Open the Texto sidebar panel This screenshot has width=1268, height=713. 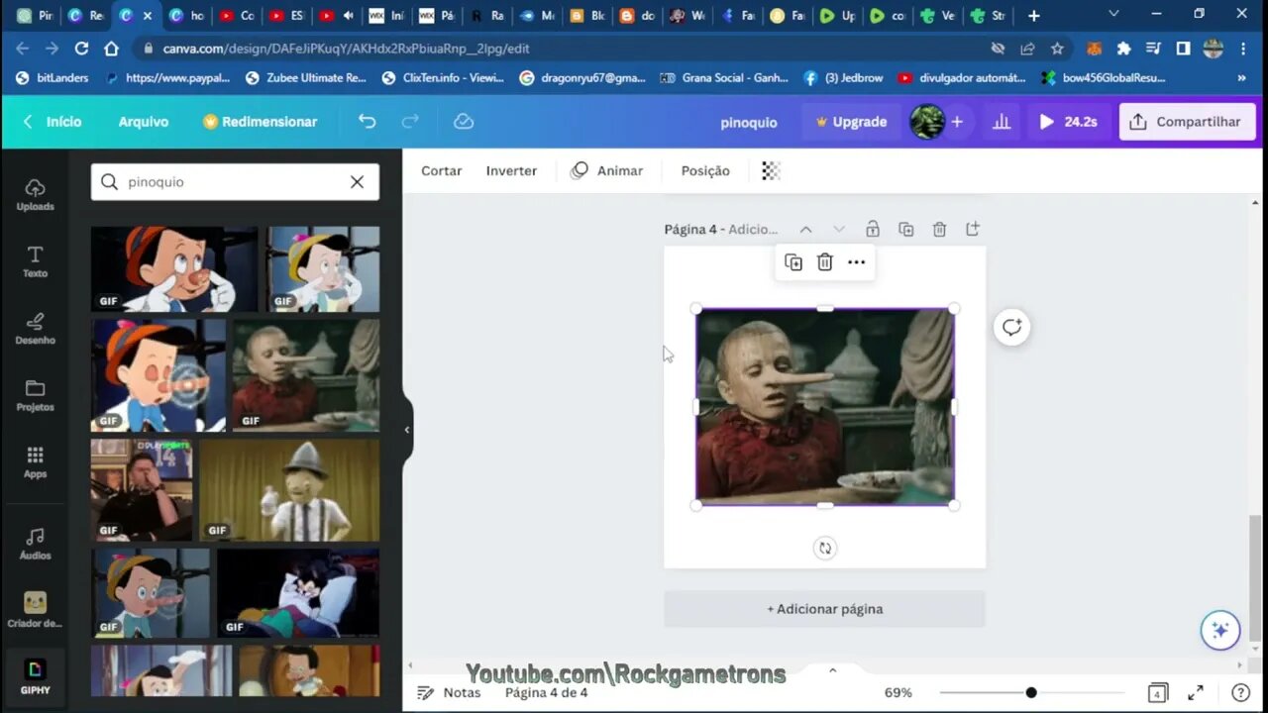click(x=35, y=261)
